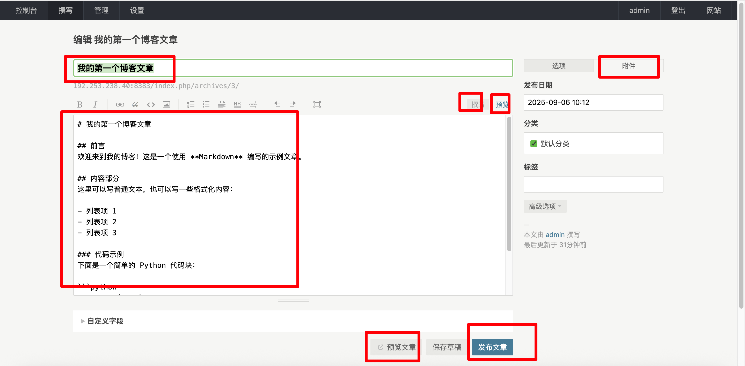The image size is (745, 366).
Task: Click the 保存草稿 button
Action: pos(447,347)
